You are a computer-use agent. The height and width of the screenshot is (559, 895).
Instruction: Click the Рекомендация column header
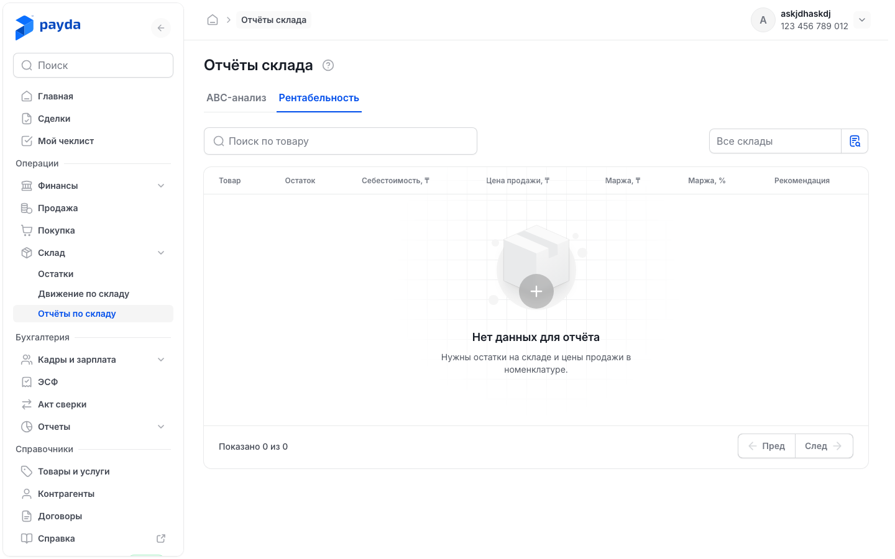tap(802, 181)
